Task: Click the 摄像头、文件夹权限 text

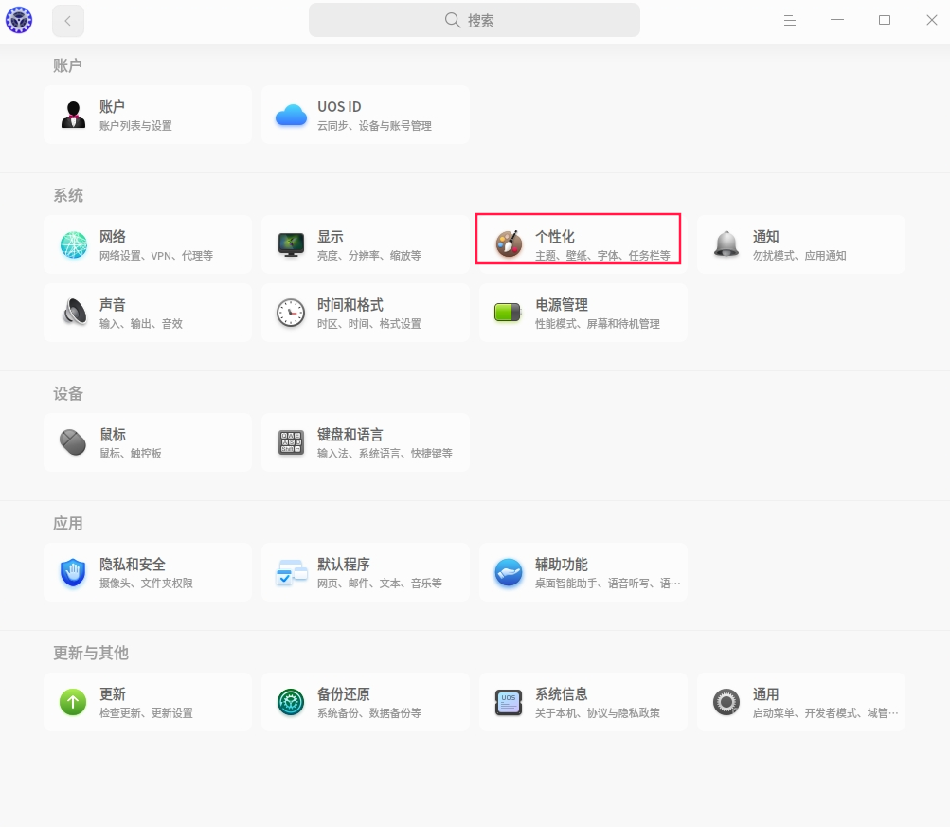Action: tap(146, 583)
